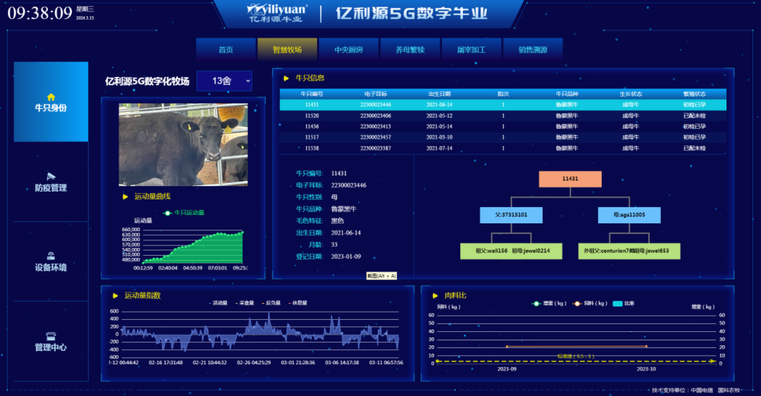This screenshot has height=396, width=761.
Task: Click the ear tag detail value 22300023446
Action: pyautogui.click(x=349, y=185)
